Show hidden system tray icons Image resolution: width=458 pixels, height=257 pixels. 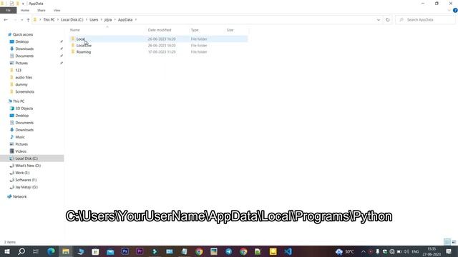pyautogui.click(x=363, y=252)
